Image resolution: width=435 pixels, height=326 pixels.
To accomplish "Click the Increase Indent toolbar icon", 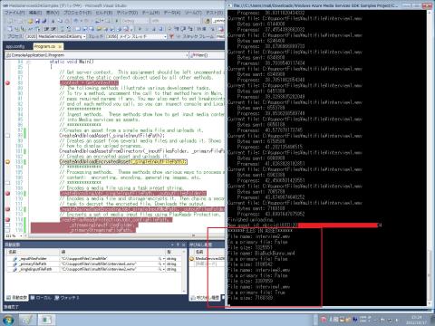I will (53, 29).
